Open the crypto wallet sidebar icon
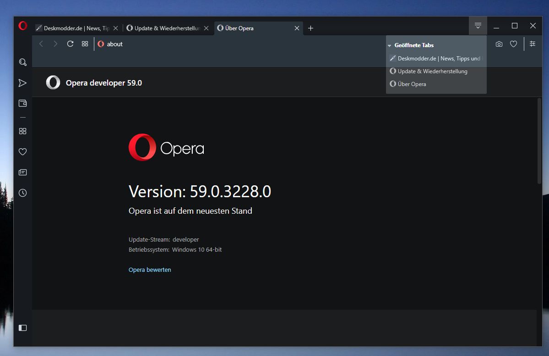549x356 pixels. coord(22,103)
